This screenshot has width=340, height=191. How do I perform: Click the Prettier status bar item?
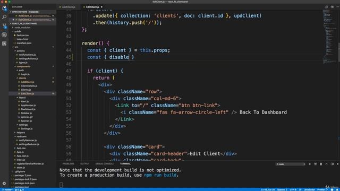click(x=322, y=190)
